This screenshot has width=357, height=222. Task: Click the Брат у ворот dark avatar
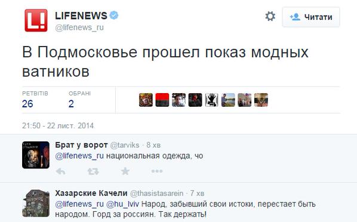(36, 155)
